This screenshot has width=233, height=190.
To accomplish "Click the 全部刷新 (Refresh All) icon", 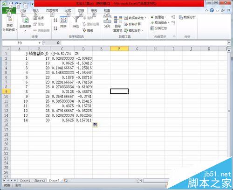I will tap(25, 20).
